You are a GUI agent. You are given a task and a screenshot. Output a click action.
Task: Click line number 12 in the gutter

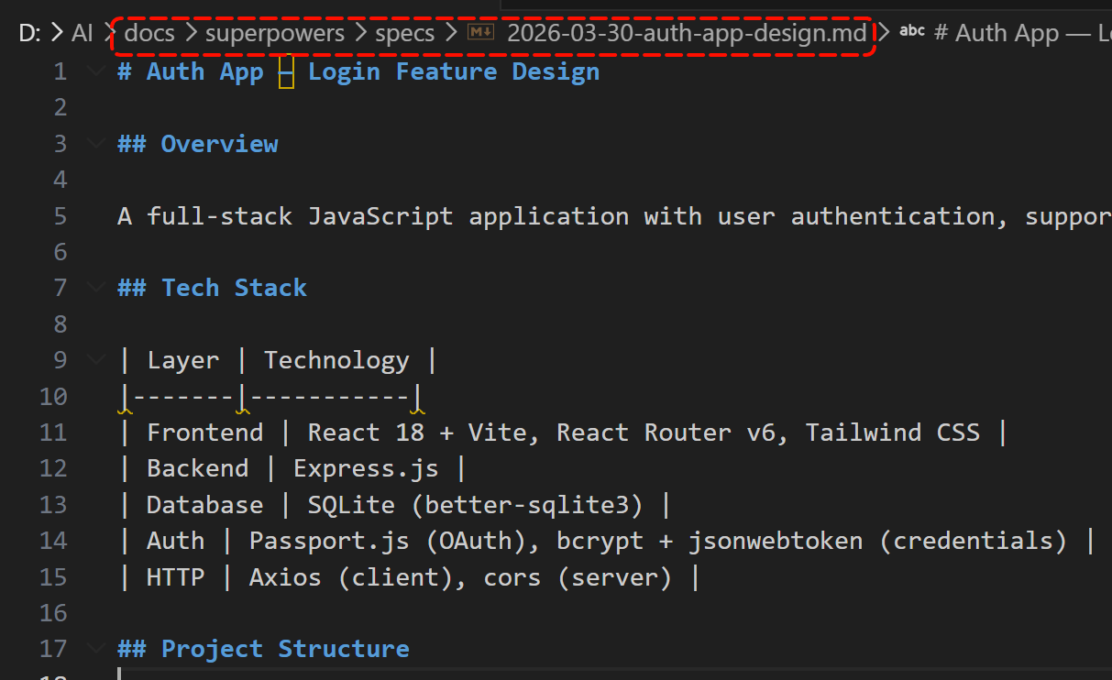(54, 468)
